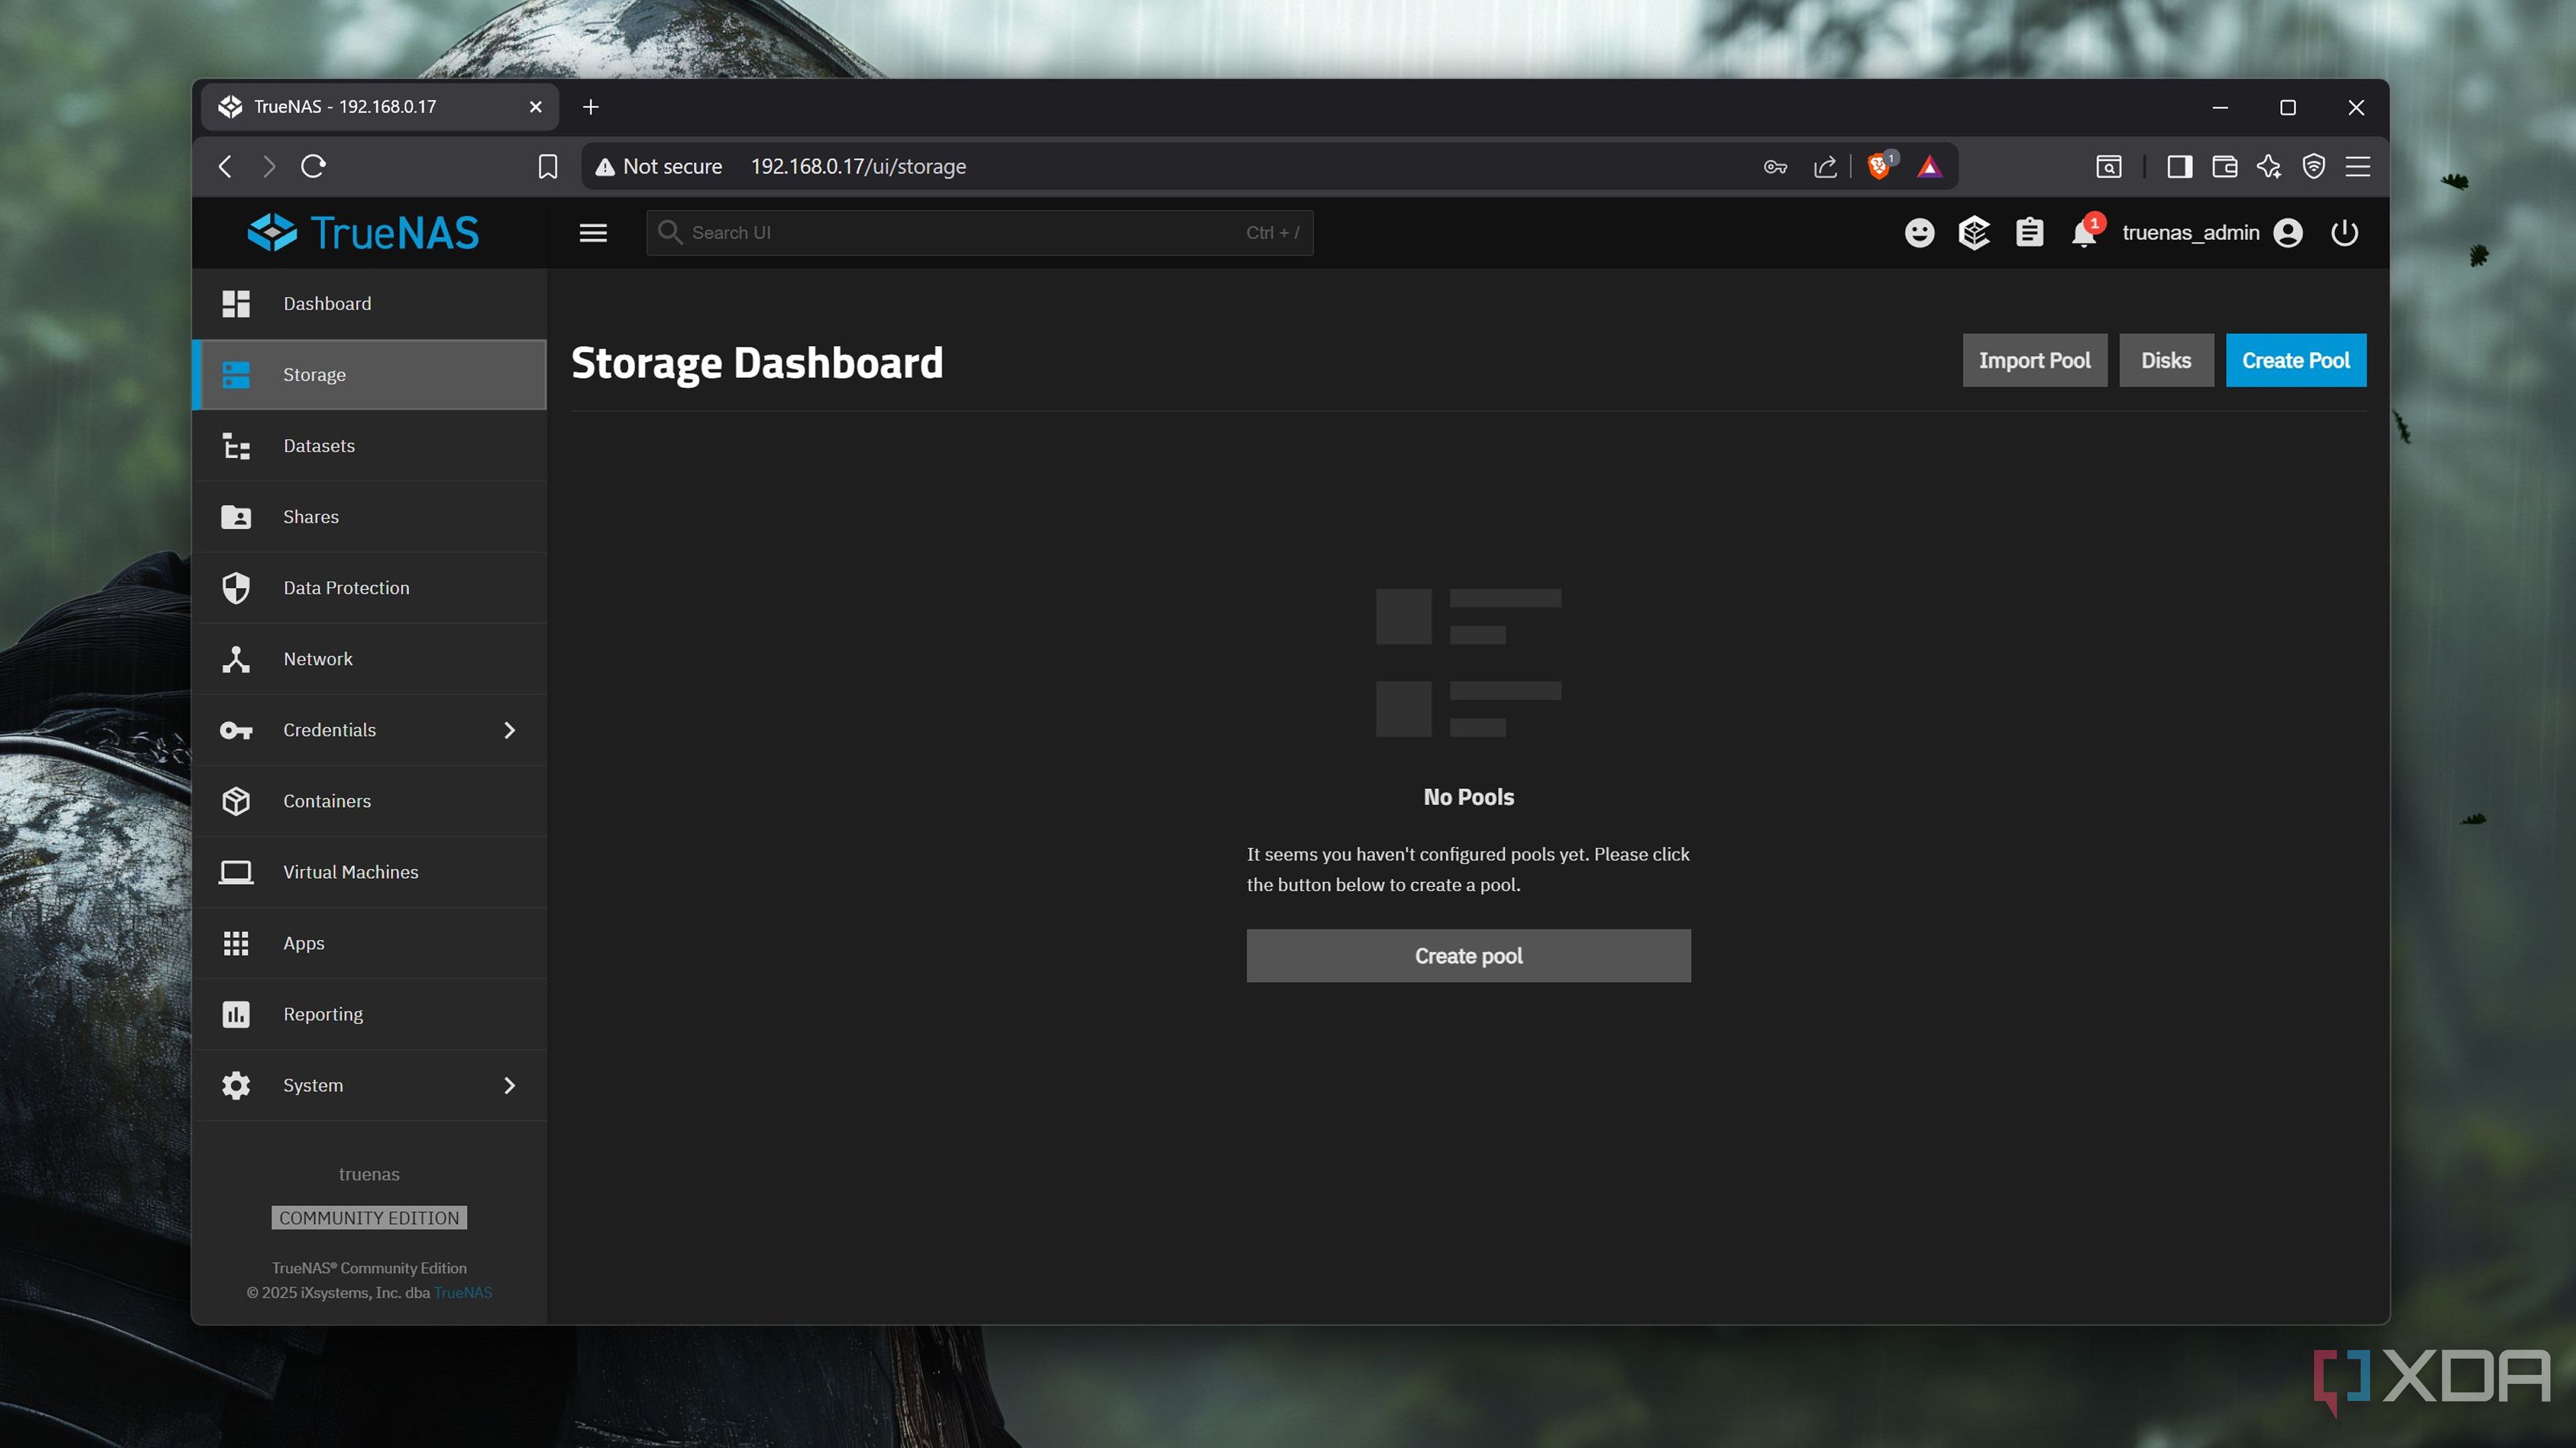Click the System gear icon
This screenshot has height=1448, width=2576.
coord(236,1085)
